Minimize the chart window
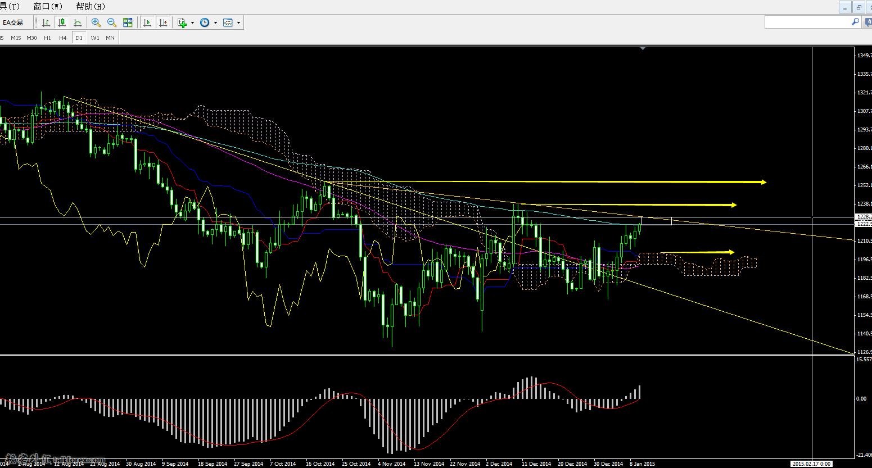872x468 pixels. 845,7
